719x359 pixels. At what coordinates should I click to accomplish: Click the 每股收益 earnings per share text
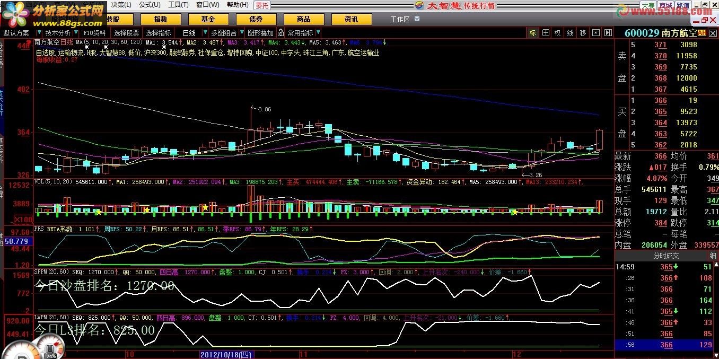[57, 60]
